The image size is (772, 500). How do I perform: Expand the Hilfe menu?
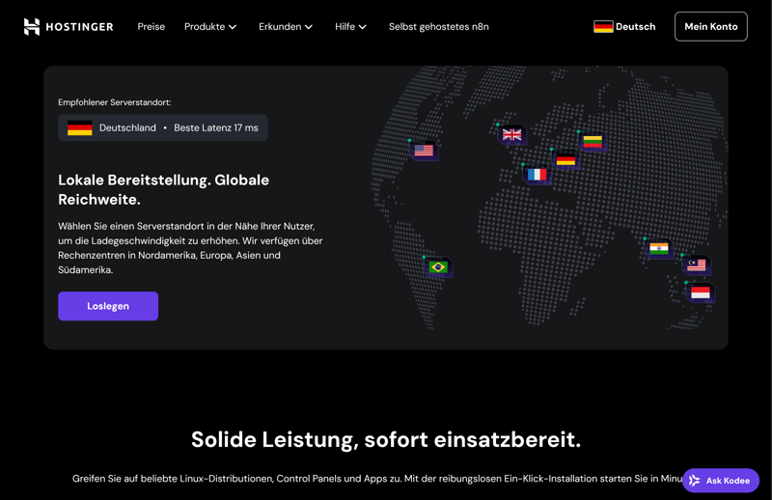(350, 27)
